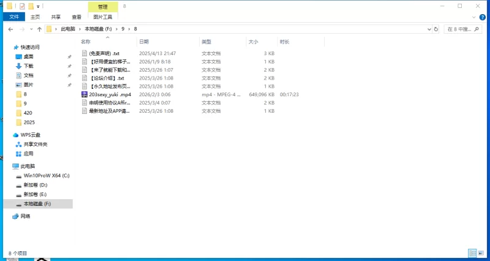Click date 2026/2/3 0:06 cell
The width and height of the screenshot is (490, 261).
point(156,94)
